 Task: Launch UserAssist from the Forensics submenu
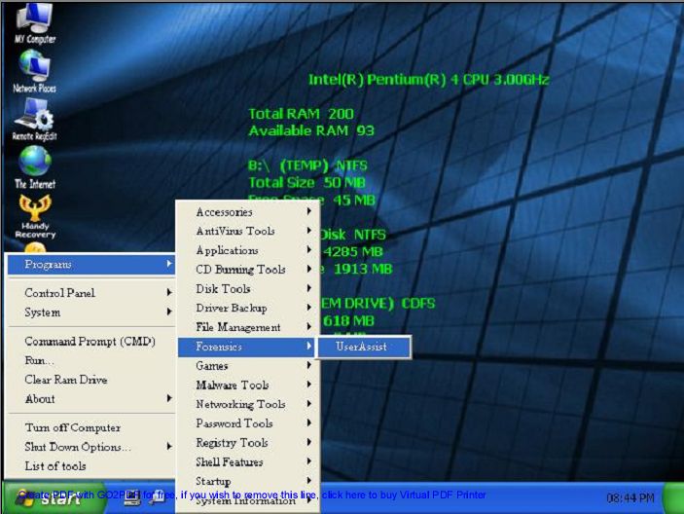364,347
